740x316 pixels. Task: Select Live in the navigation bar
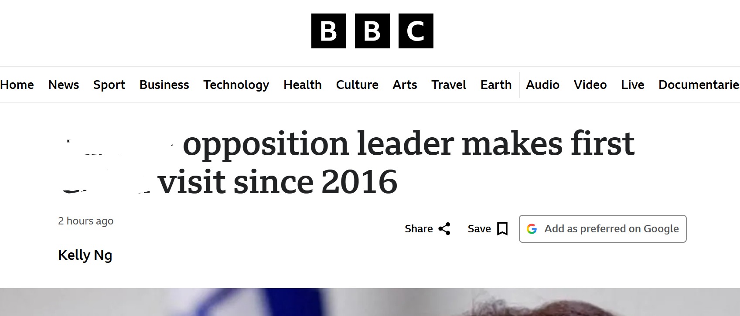[x=632, y=85]
